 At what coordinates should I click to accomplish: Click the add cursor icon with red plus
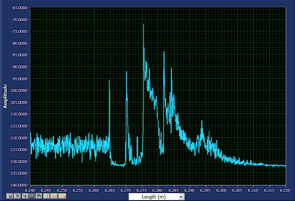coord(62,196)
